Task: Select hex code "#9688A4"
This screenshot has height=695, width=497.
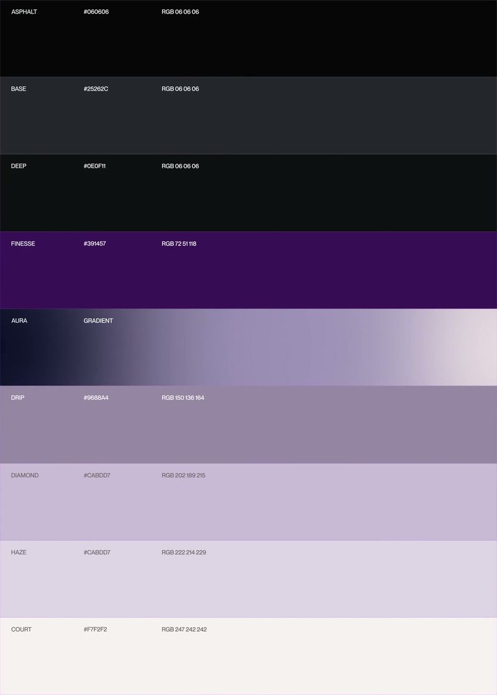Action: coord(96,398)
